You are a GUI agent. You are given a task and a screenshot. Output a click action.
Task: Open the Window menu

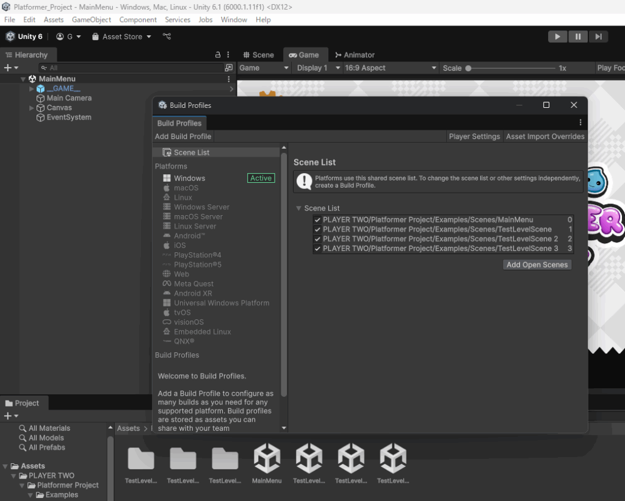[234, 20]
